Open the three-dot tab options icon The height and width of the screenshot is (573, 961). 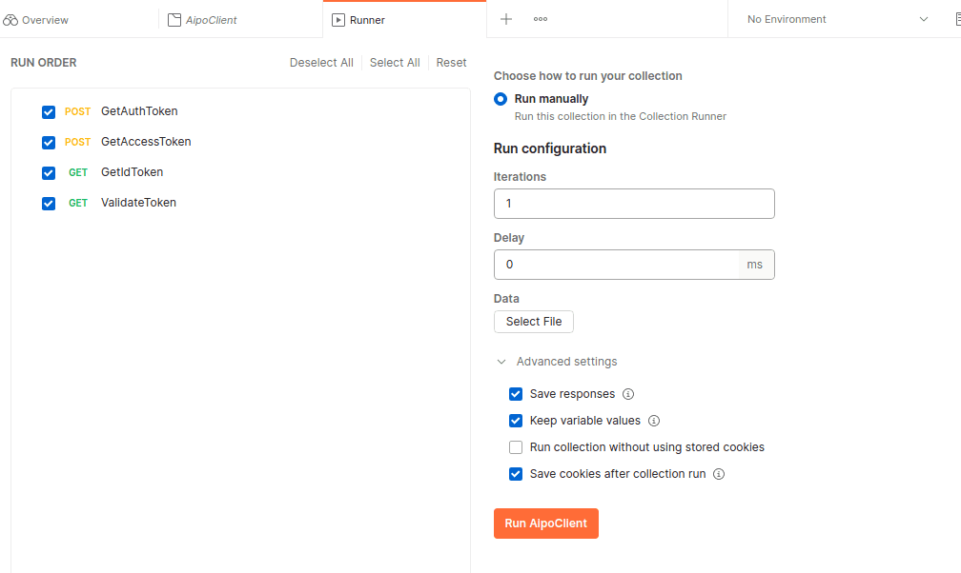(x=541, y=19)
